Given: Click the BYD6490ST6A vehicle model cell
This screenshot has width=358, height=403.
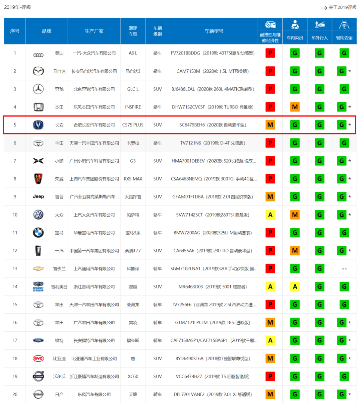Looking at the screenshot, I should click(x=214, y=359).
